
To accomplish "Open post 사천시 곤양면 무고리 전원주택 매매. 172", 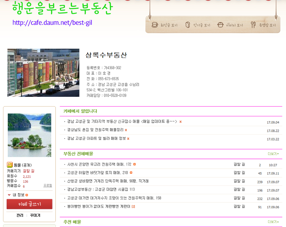I will pyautogui.click(x=99, y=164).
